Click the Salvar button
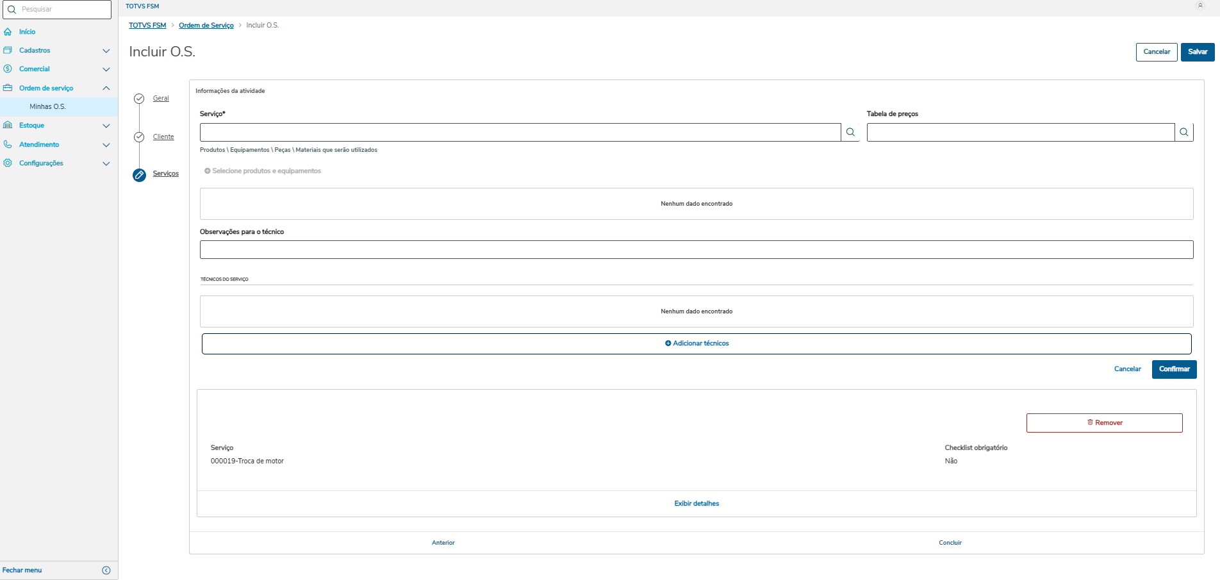The width and height of the screenshot is (1220, 580). tap(1198, 52)
